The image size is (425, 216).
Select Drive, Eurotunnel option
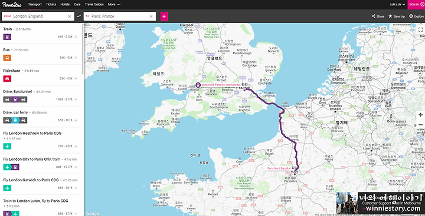pyautogui.click(x=41, y=96)
